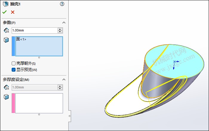Increase the 参数 thickness with up arrow

[60, 29]
